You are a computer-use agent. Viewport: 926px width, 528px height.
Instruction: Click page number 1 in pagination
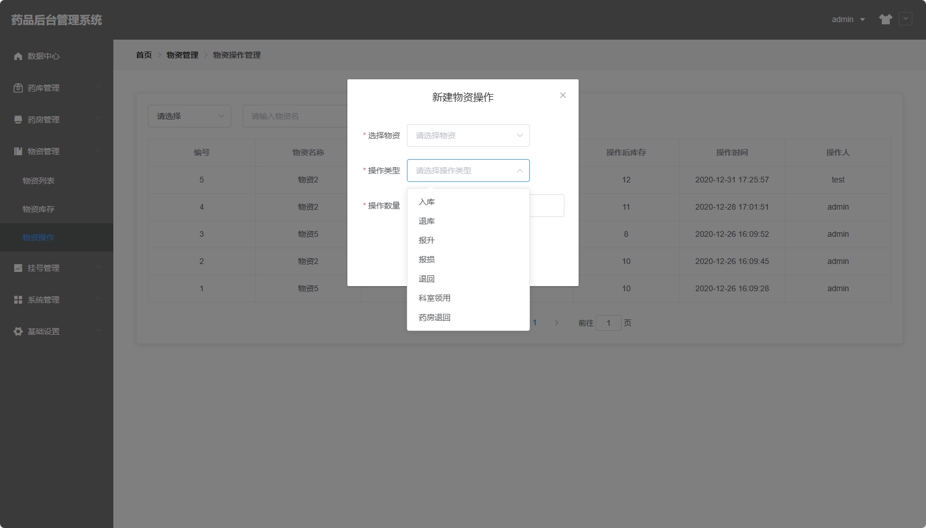(534, 322)
